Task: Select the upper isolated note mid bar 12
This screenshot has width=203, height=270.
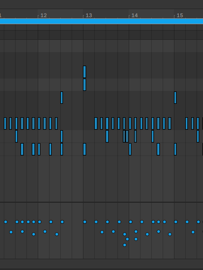Action: click(x=62, y=97)
